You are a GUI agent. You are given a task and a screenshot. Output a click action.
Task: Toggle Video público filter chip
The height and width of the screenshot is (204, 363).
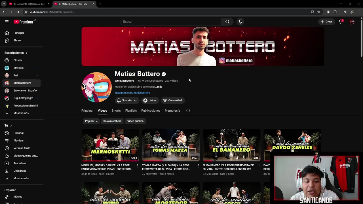(135, 121)
